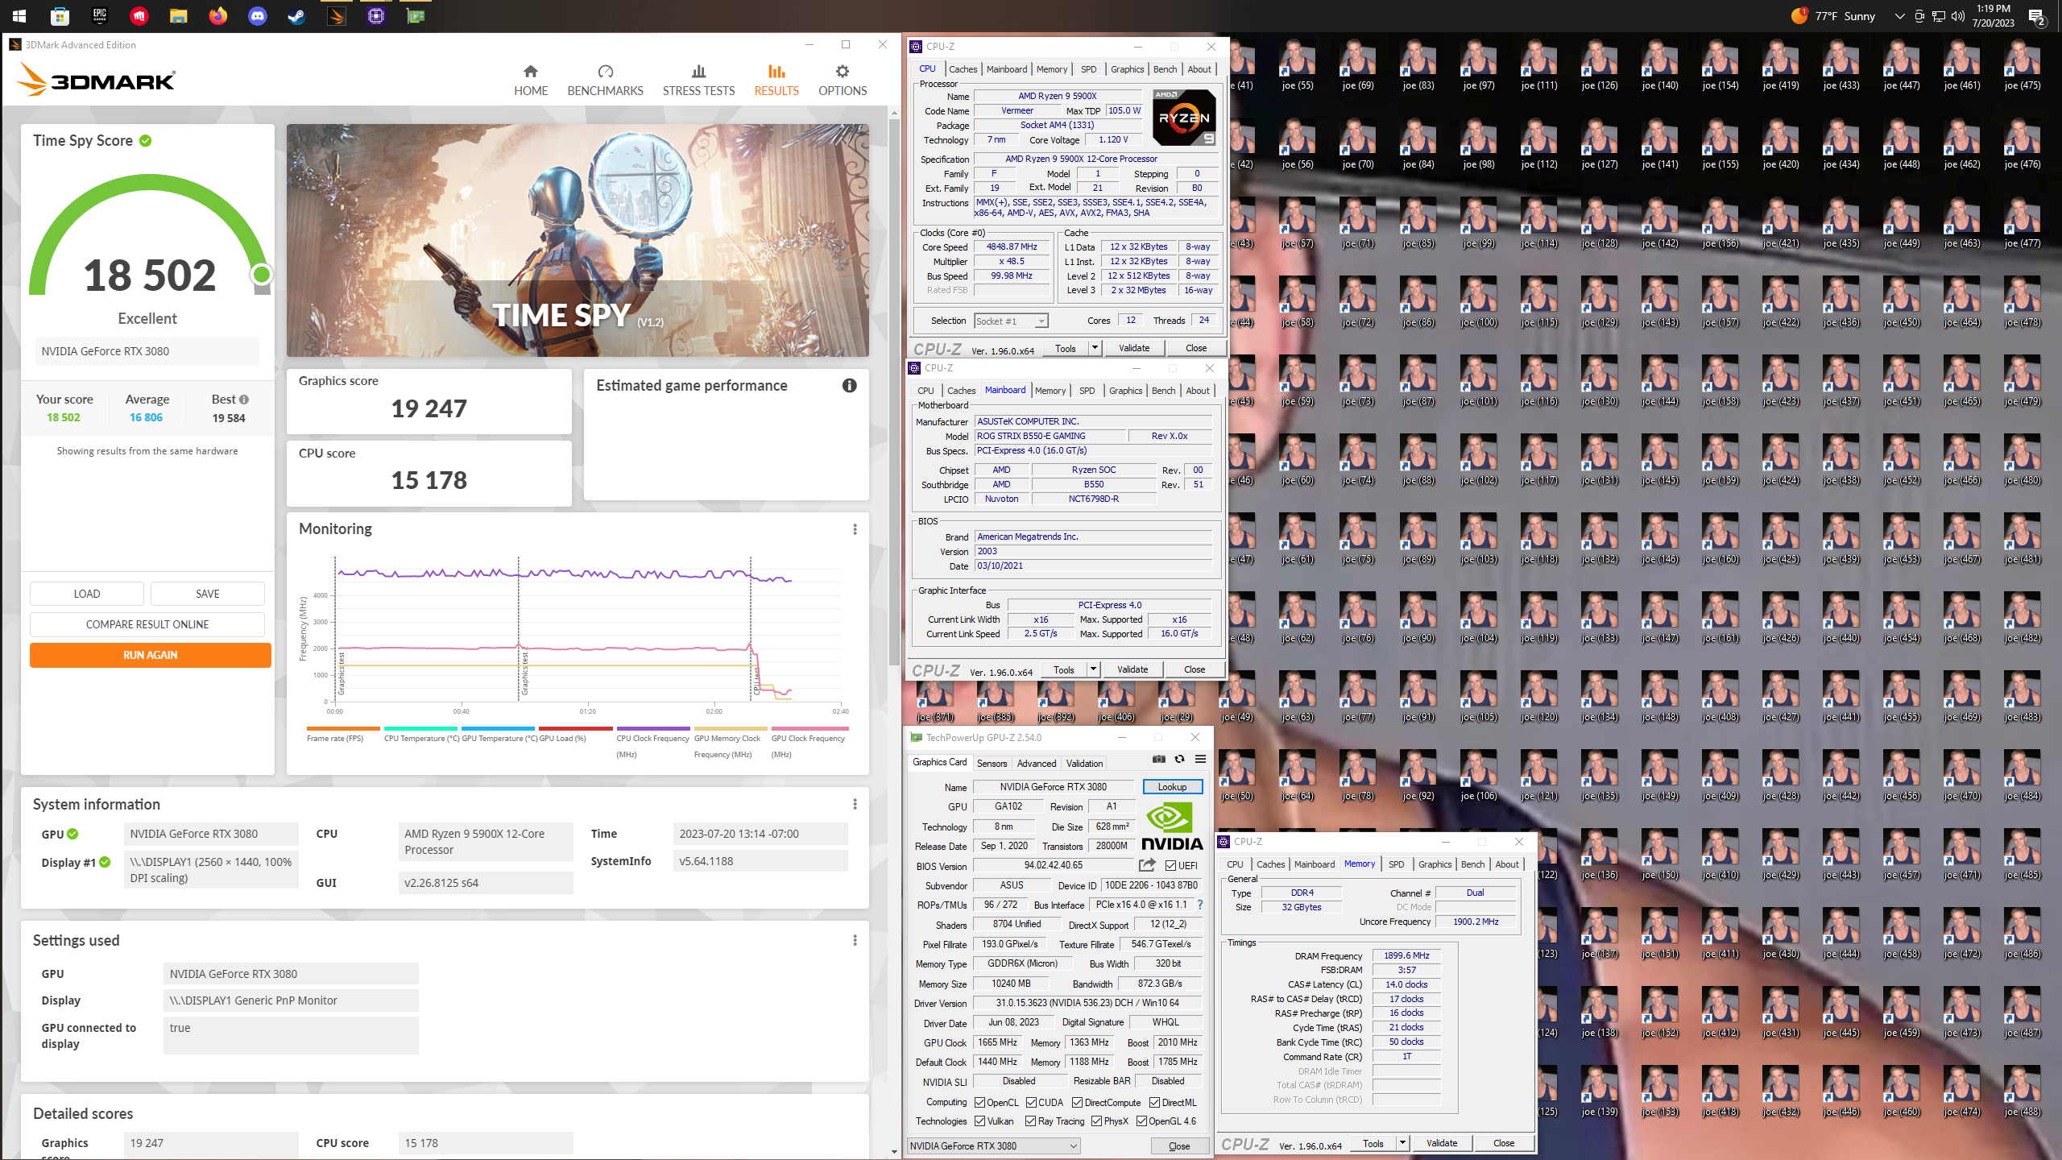
Task: Open the Riot client taskbar icon
Action: (x=139, y=15)
